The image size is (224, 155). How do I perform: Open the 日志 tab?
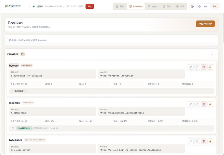coord(167,6)
